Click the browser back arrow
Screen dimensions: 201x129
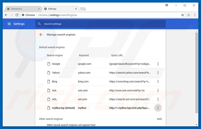pyautogui.click(x=6, y=15)
